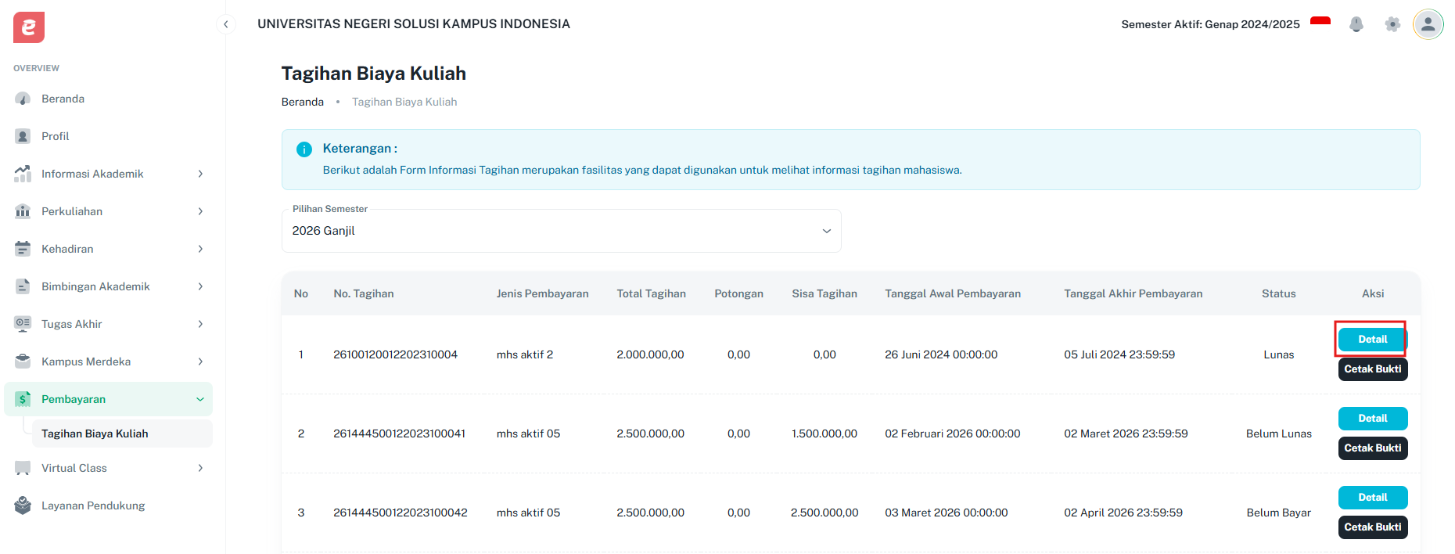Click the Pembayaran money icon

click(23, 399)
